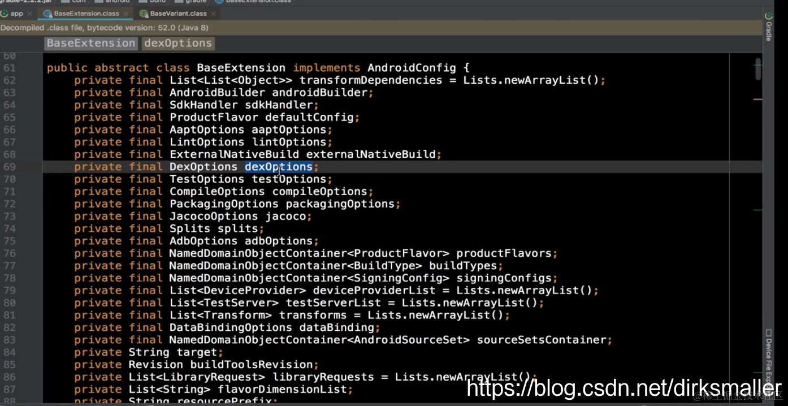This screenshot has width=788, height=406.
Task: Click the productFlavors field name
Action: (x=504, y=253)
